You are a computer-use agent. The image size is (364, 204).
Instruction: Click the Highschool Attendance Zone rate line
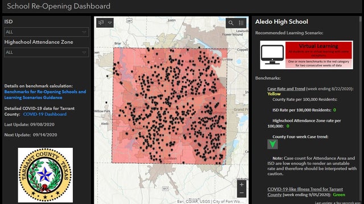coord(304,124)
